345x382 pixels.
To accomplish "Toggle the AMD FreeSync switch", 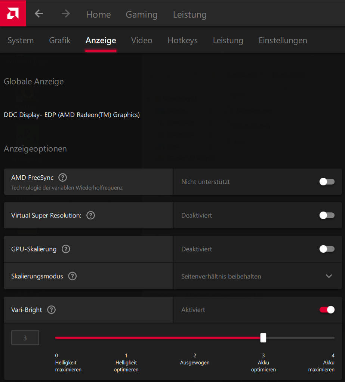I will pos(327,182).
